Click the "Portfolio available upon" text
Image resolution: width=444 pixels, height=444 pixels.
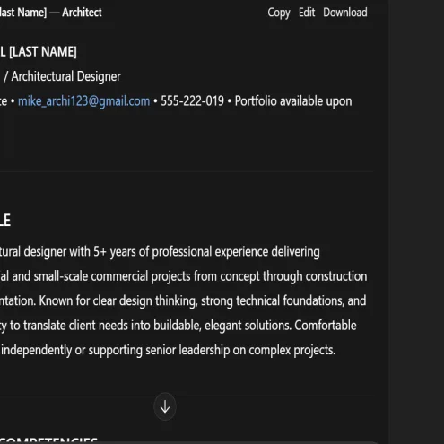click(293, 101)
